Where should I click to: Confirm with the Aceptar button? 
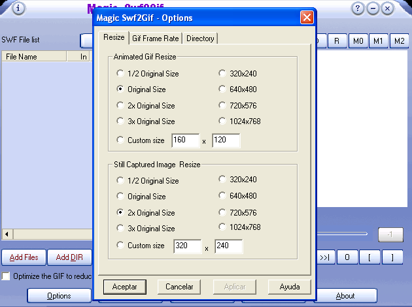(x=125, y=287)
